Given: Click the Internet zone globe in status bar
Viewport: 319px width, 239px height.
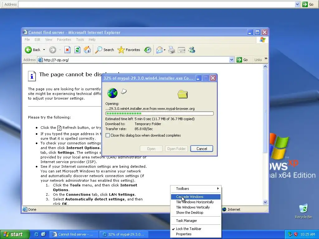Looking at the screenshot, I should tap(224, 209).
